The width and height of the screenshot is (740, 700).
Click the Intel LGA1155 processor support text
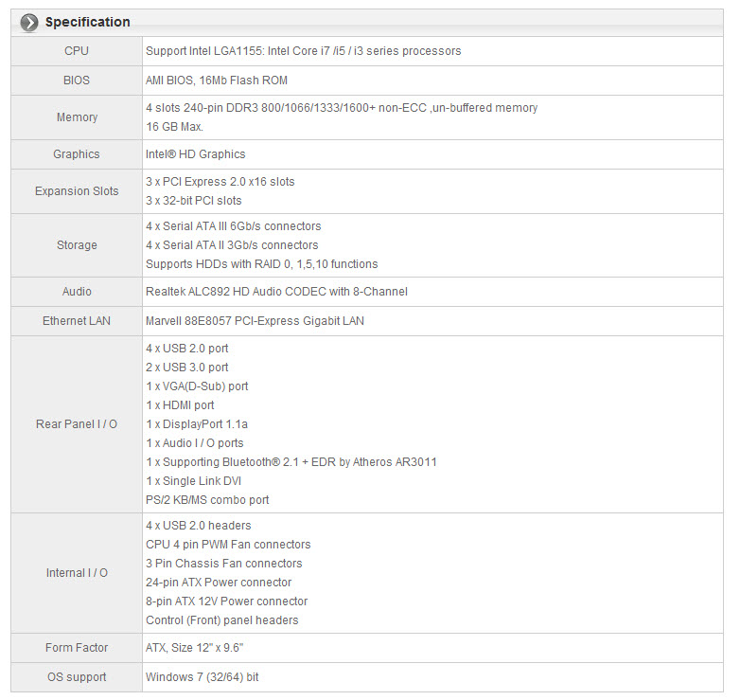pyautogui.click(x=304, y=51)
